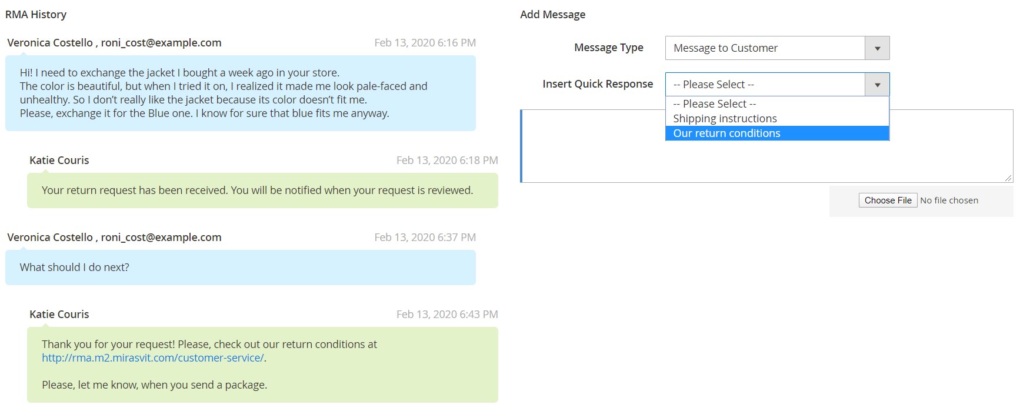Click the Feb 13, 2020 6:16 PM timestamp

(x=425, y=43)
